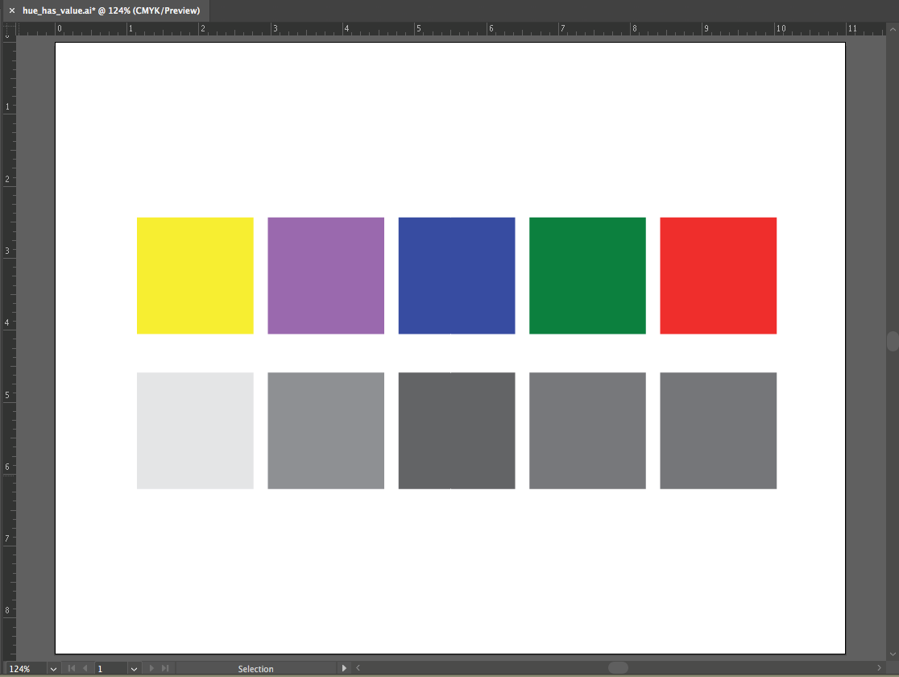The width and height of the screenshot is (899, 677).
Task: Select the green color square
Action: (587, 276)
